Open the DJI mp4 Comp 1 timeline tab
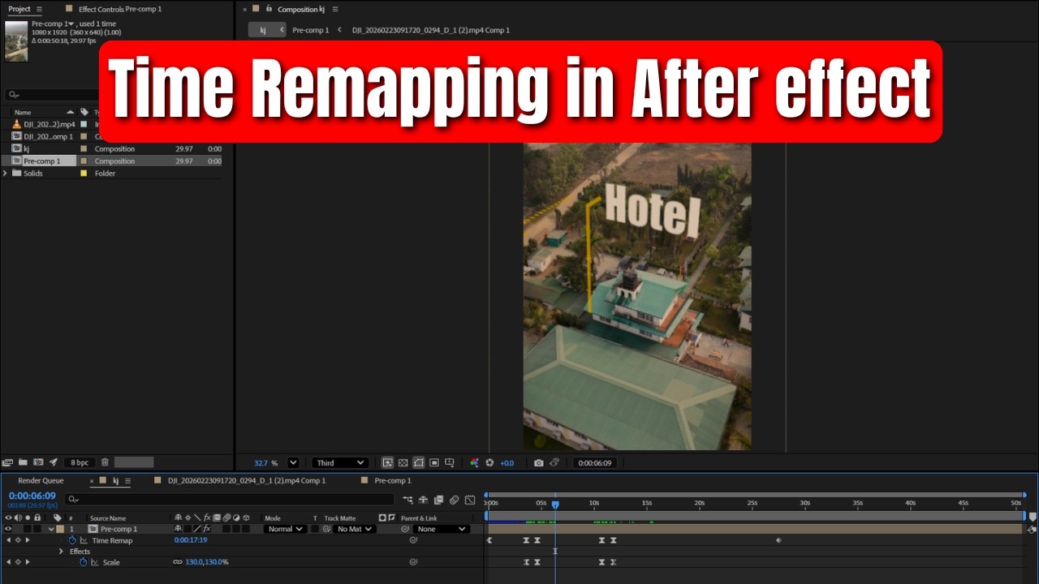The image size is (1039, 584). [x=247, y=481]
